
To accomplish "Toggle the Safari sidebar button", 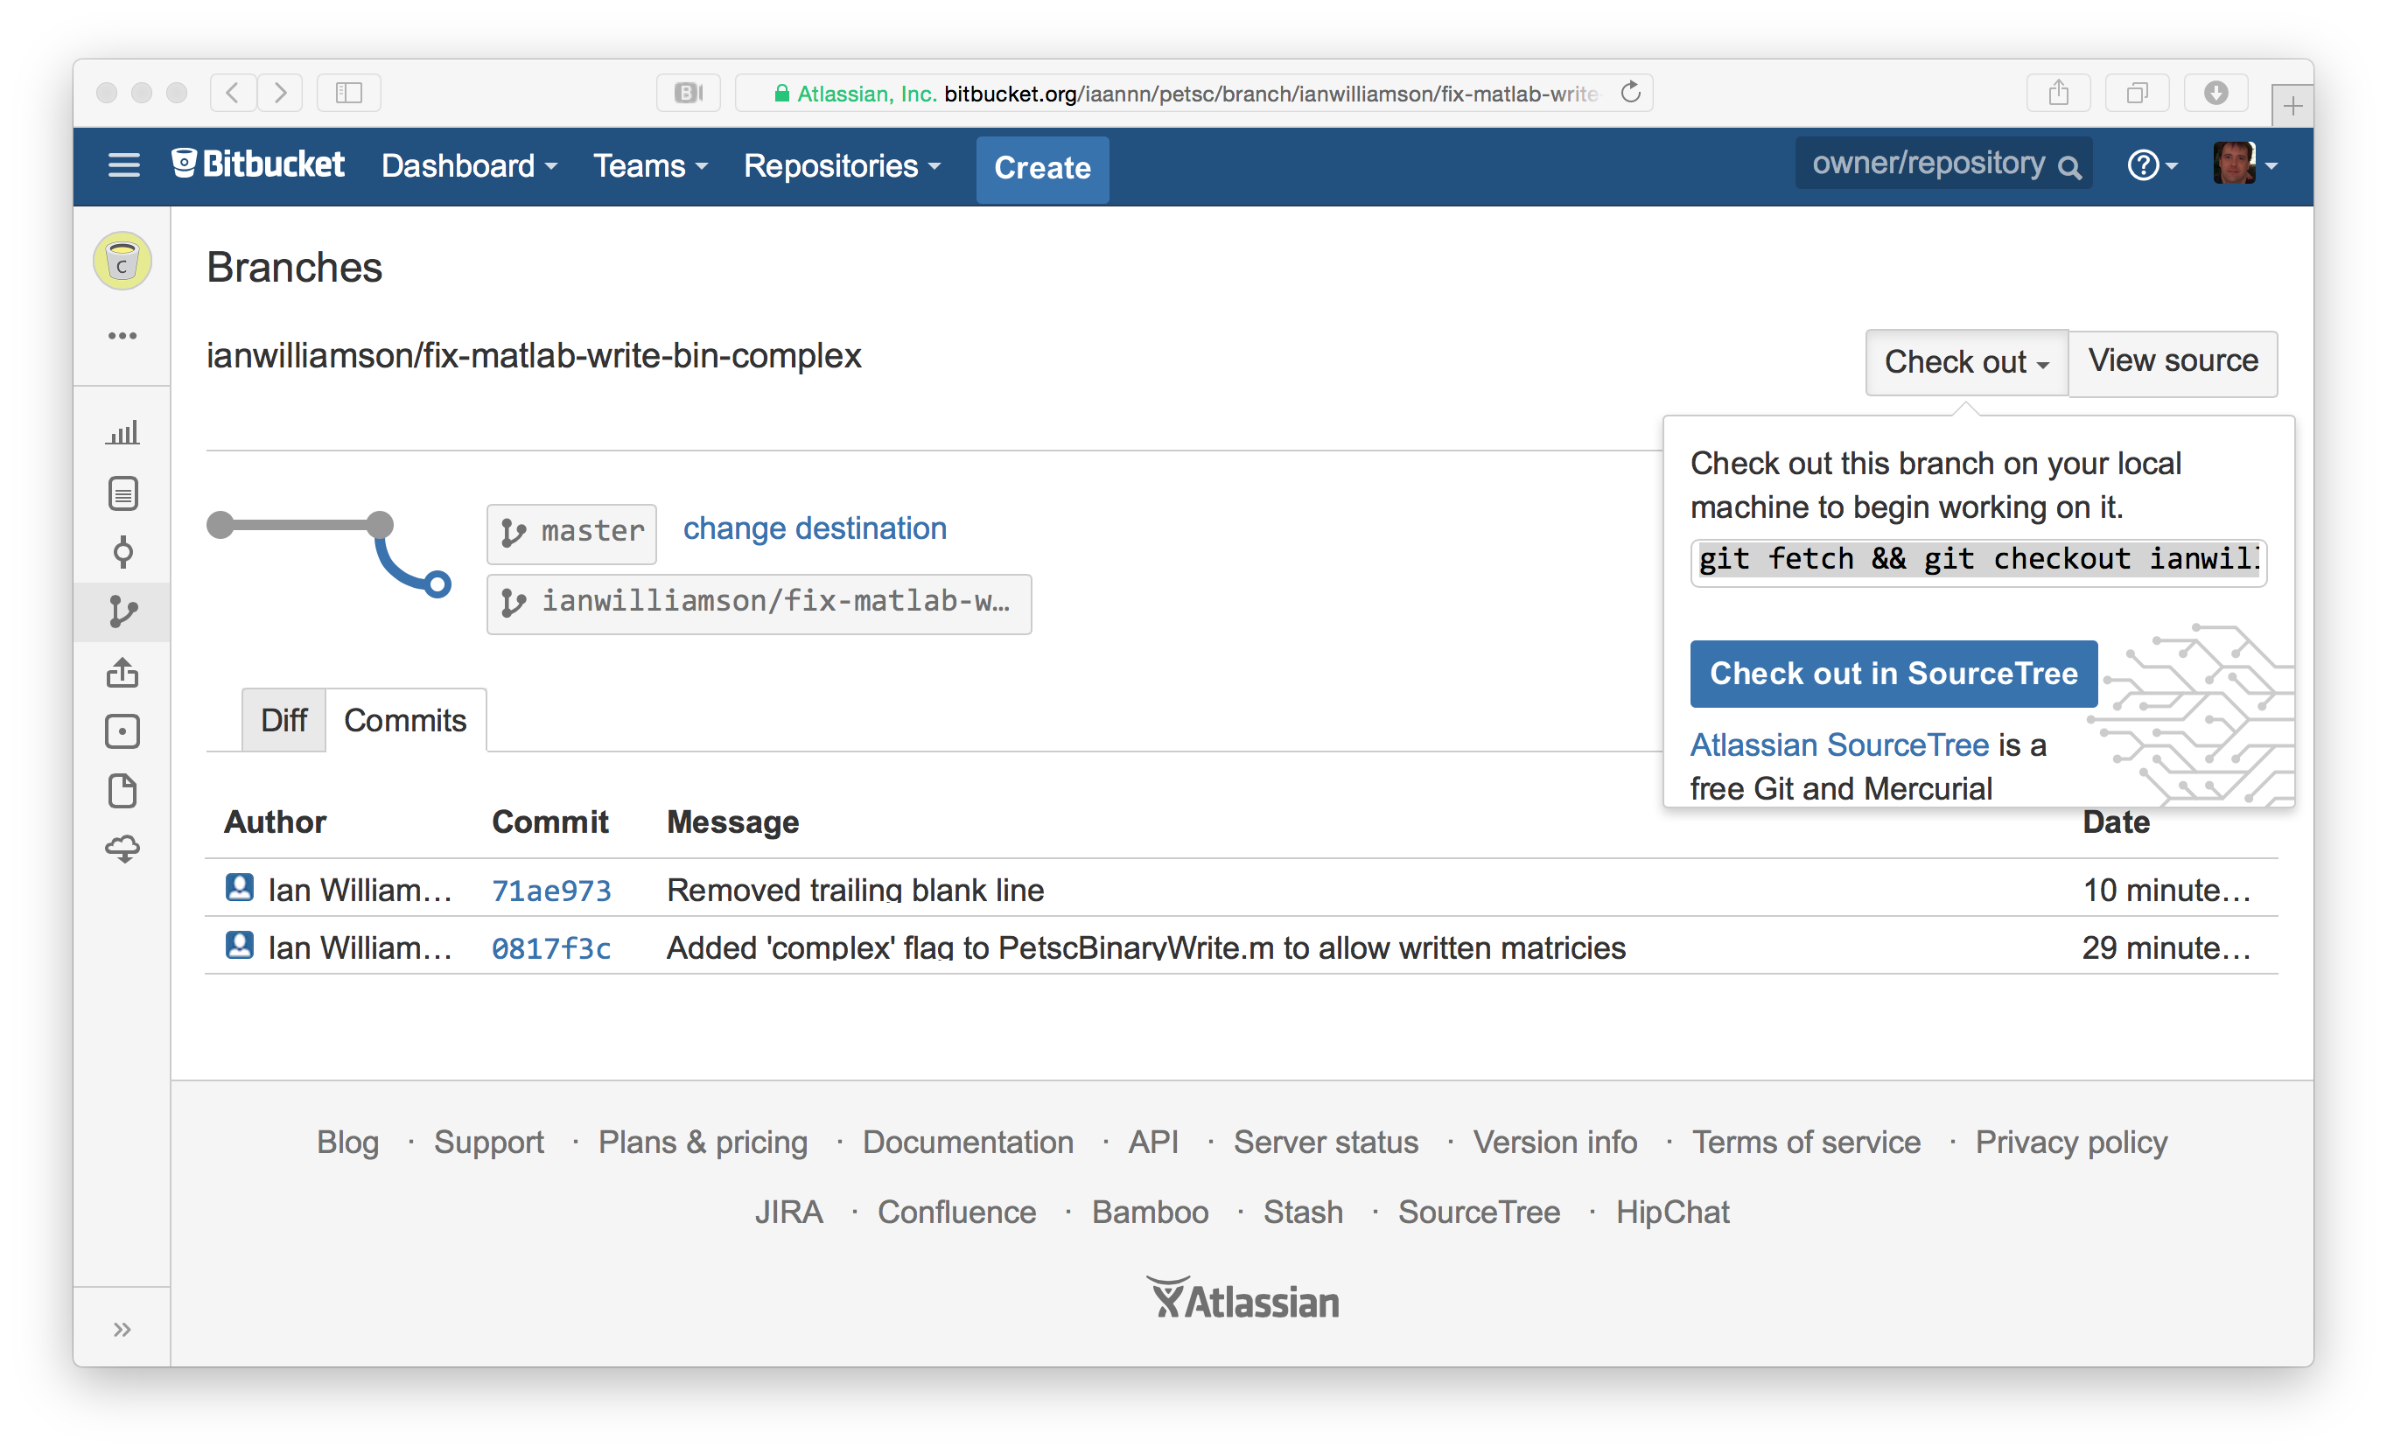I will click(x=349, y=93).
